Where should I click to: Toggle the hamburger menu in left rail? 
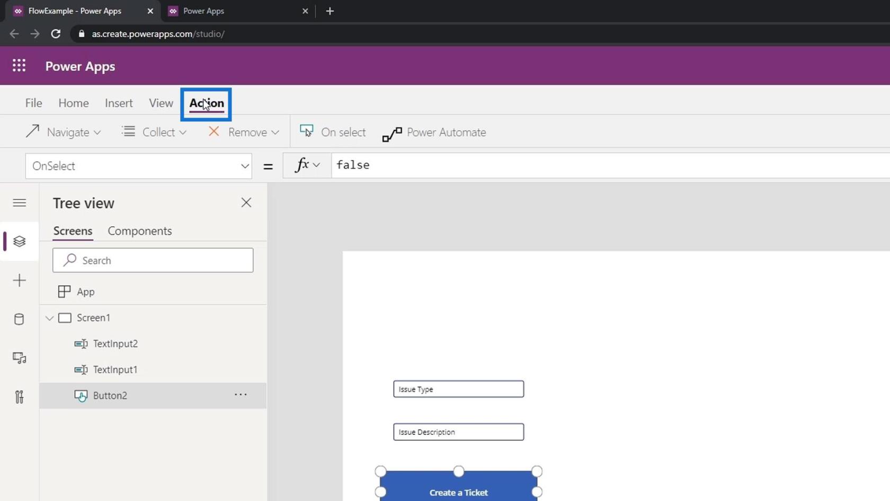tap(20, 203)
